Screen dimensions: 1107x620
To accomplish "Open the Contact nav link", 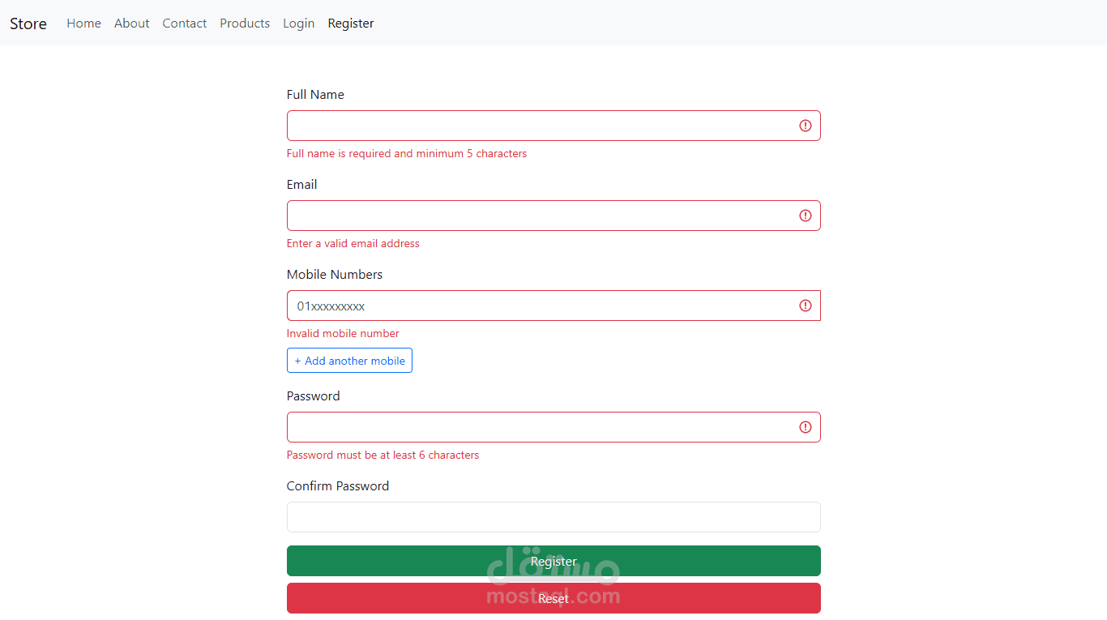I will pos(184,24).
